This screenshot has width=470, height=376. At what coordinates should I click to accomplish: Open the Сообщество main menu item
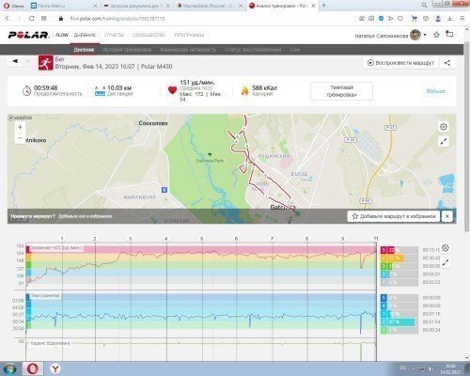coord(149,35)
